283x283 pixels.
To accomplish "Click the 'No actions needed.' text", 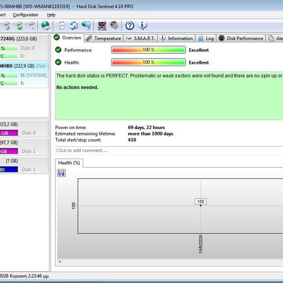I will pyautogui.click(x=78, y=87).
